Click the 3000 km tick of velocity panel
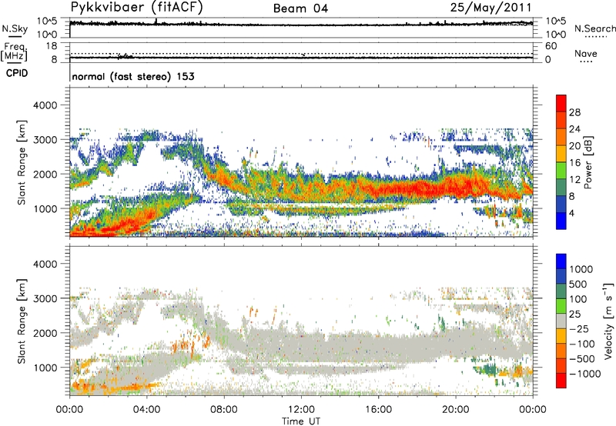 45,298
